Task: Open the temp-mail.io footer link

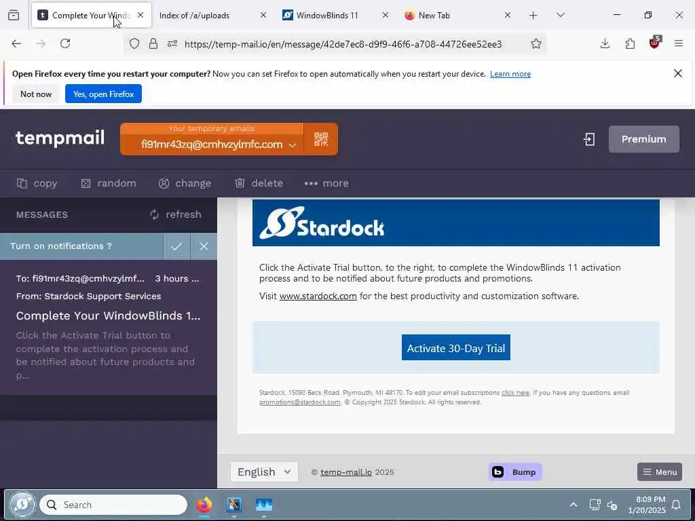Action: [x=346, y=472]
